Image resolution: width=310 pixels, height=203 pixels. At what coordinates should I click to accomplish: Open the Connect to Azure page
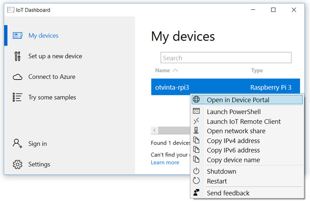52,77
